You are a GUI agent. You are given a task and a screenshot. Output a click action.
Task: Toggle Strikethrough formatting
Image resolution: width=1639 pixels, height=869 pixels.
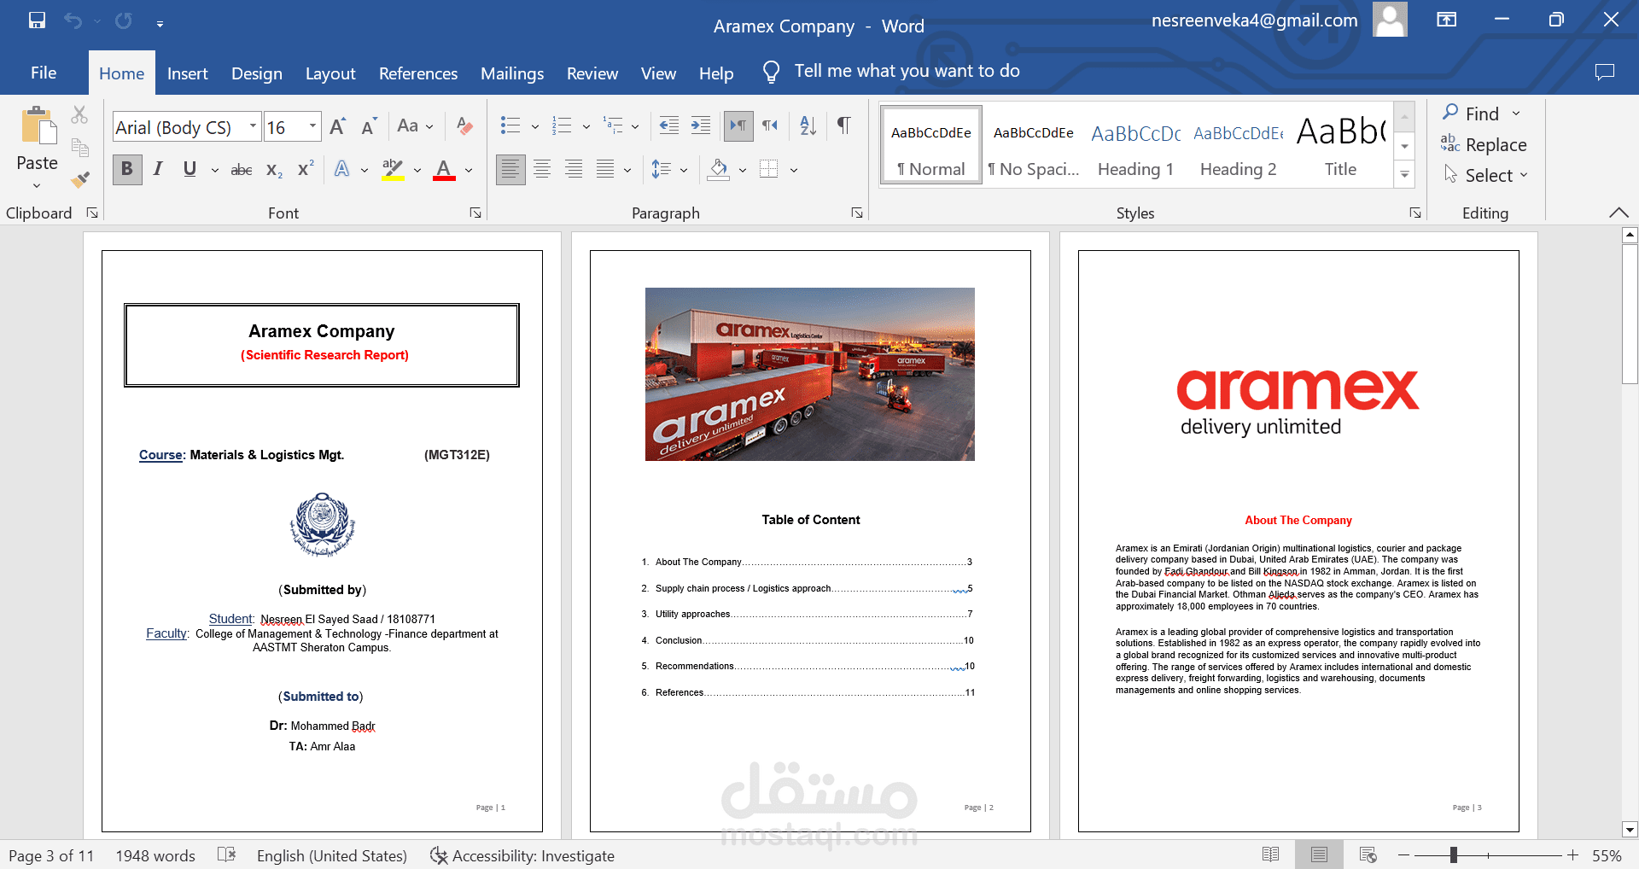pyautogui.click(x=242, y=169)
